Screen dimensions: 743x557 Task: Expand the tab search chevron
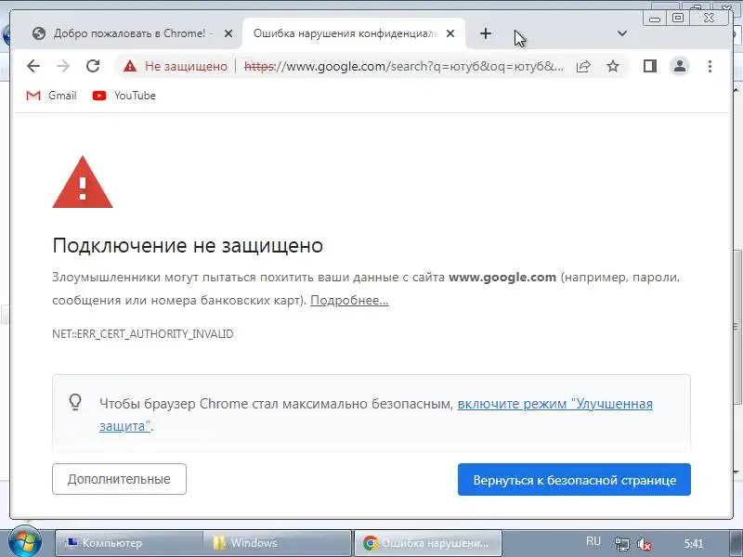622,33
